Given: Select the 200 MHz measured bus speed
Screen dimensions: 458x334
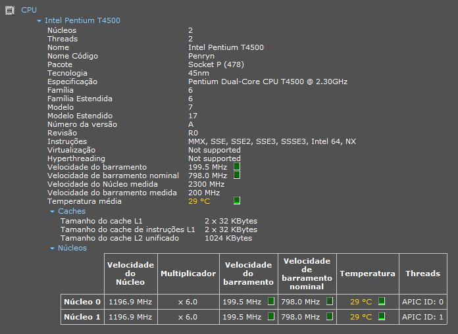Looking at the screenshot, I should pyautogui.click(x=204, y=193).
